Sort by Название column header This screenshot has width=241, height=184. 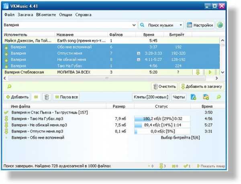(x=81, y=35)
